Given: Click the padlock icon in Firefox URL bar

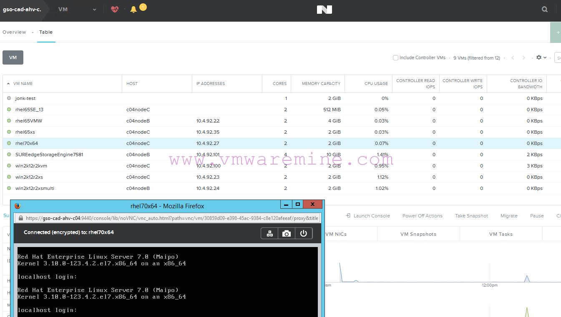Looking at the screenshot, I should tap(20, 218).
